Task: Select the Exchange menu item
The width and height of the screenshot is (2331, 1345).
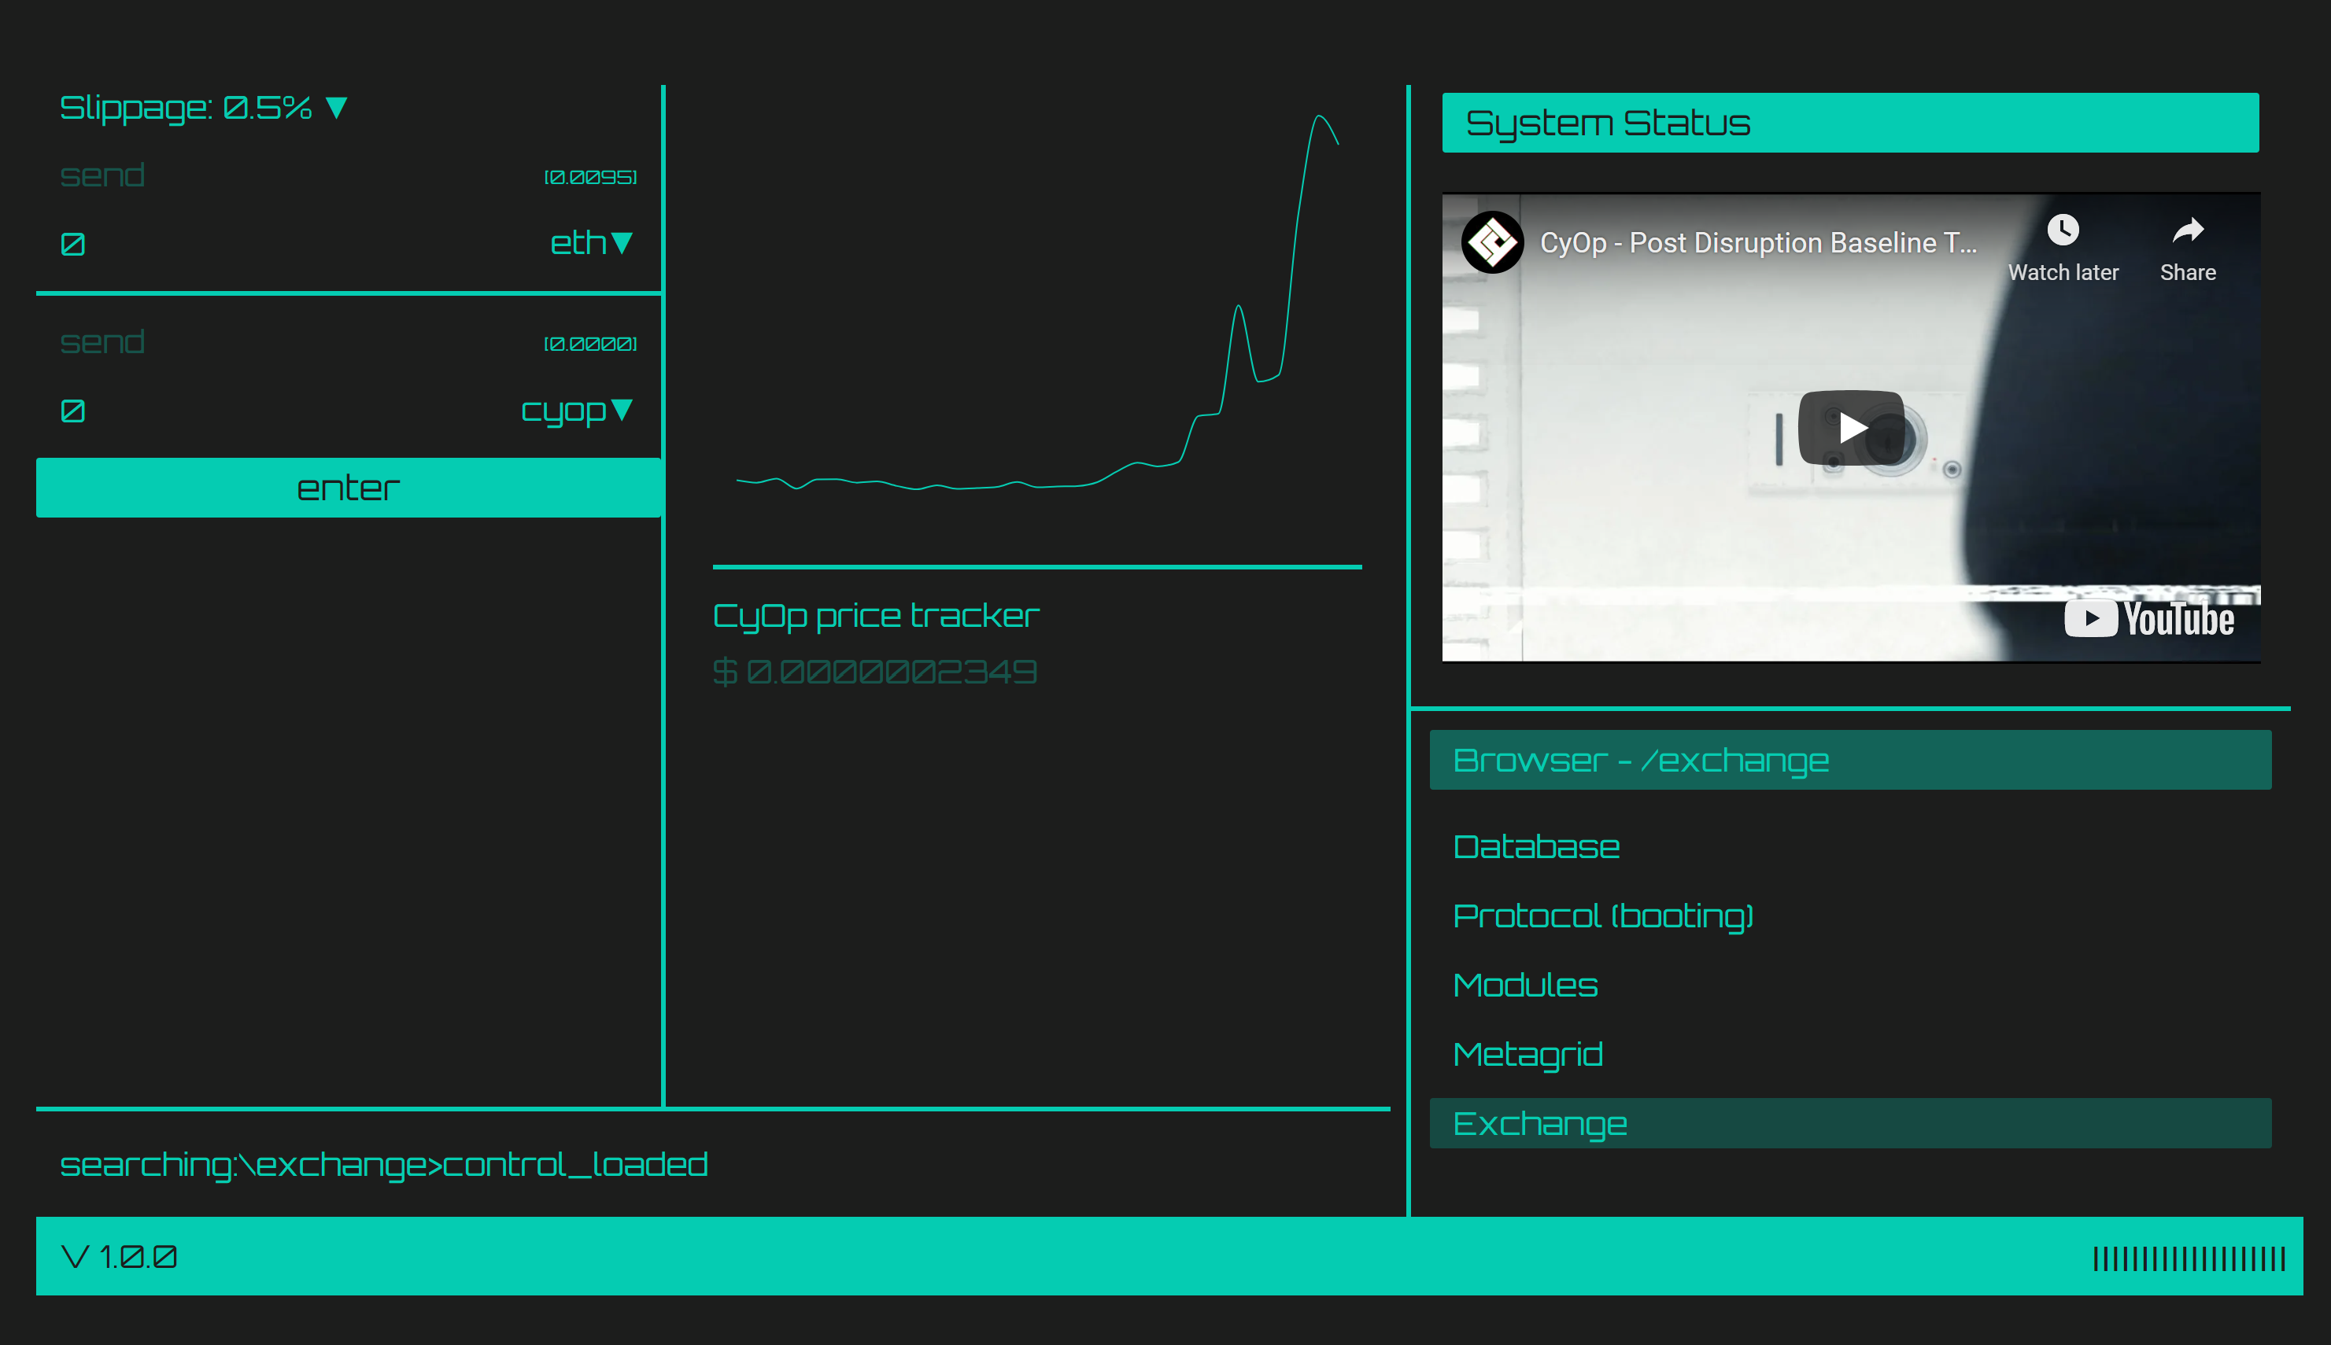Action: click(1850, 1123)
